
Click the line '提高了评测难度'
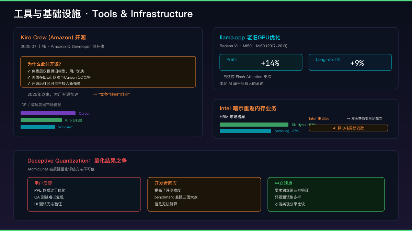click(168, 190)
